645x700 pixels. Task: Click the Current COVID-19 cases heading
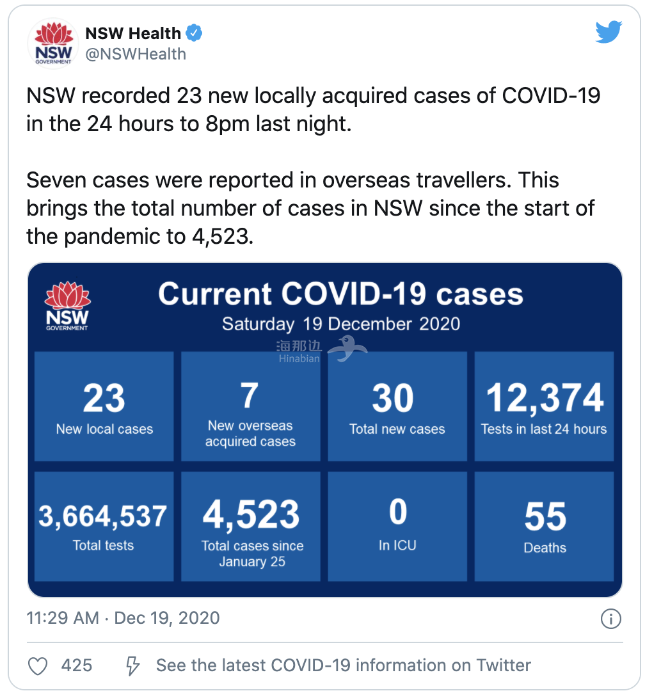340,294
